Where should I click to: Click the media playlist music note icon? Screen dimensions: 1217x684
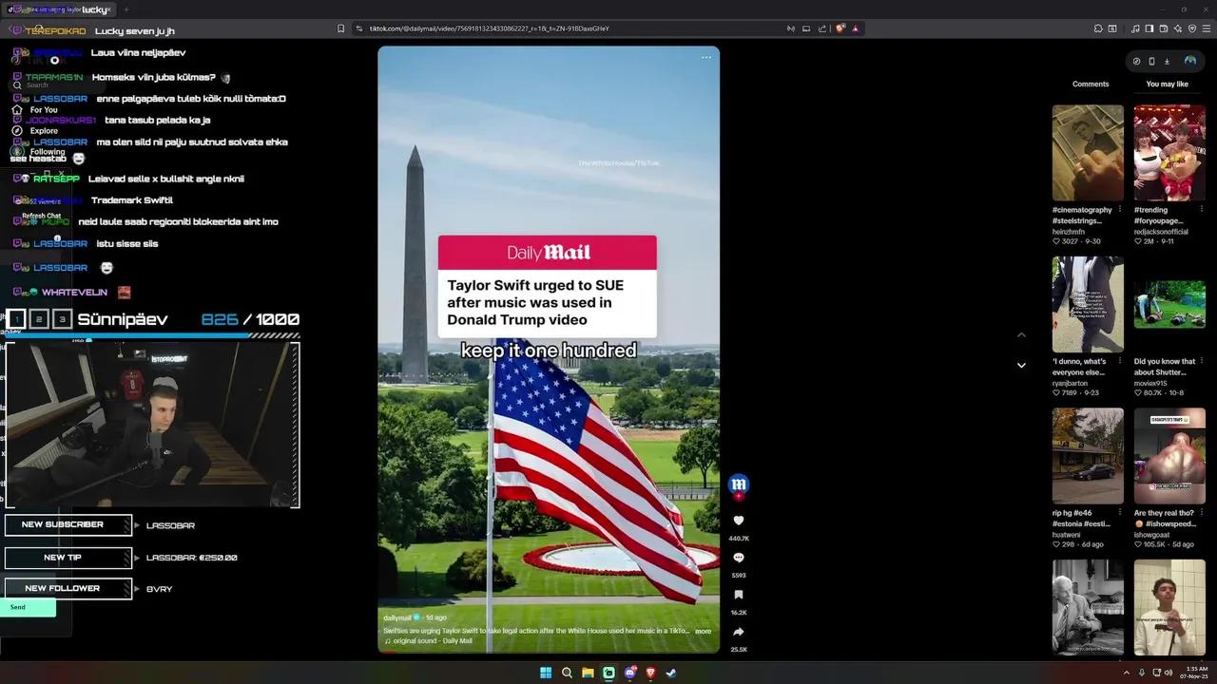(1134, 28)
